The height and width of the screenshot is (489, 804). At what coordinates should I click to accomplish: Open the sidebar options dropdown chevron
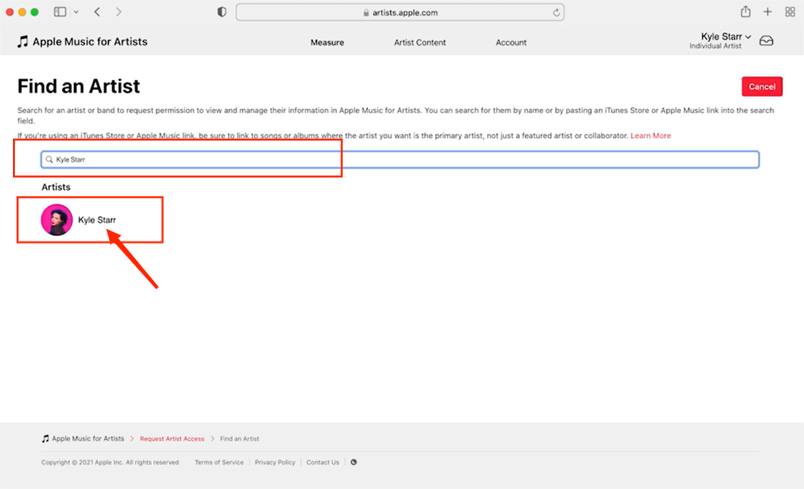tap(76, 12)
